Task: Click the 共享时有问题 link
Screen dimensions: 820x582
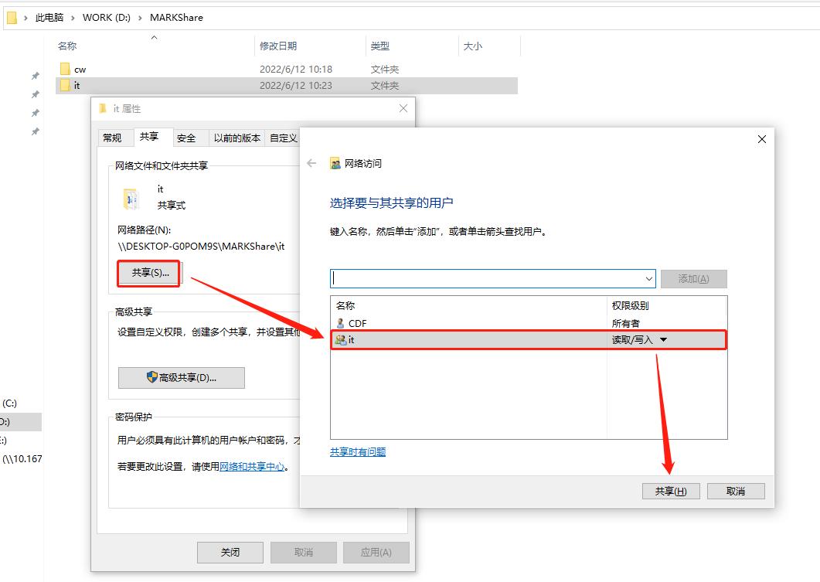Action: point(357,452)
